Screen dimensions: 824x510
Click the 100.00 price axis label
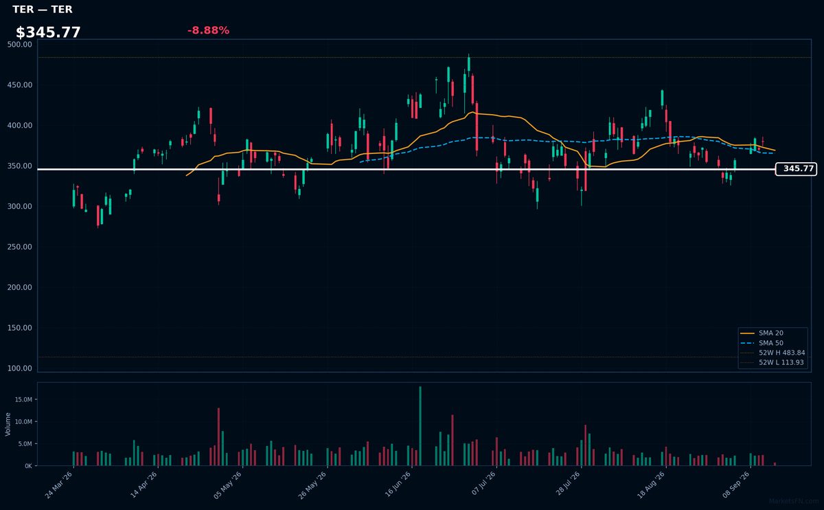pos(19,368)
